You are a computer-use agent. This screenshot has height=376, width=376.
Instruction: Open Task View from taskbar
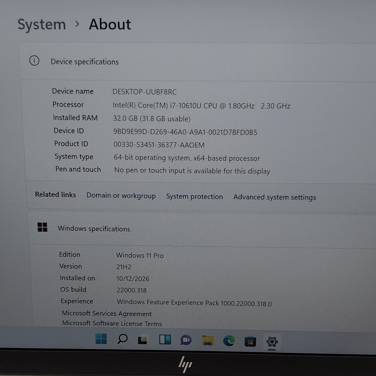coord(143,340)
